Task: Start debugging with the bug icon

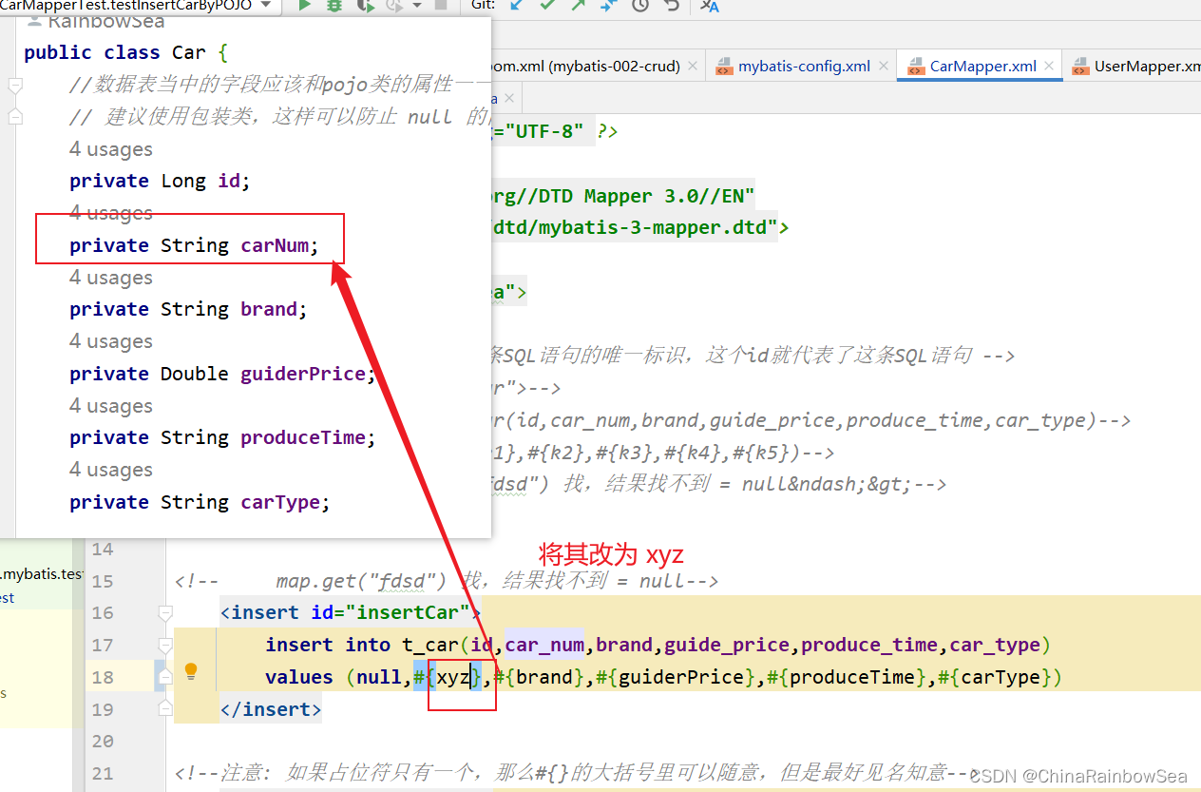Action: tap(334, 5)
